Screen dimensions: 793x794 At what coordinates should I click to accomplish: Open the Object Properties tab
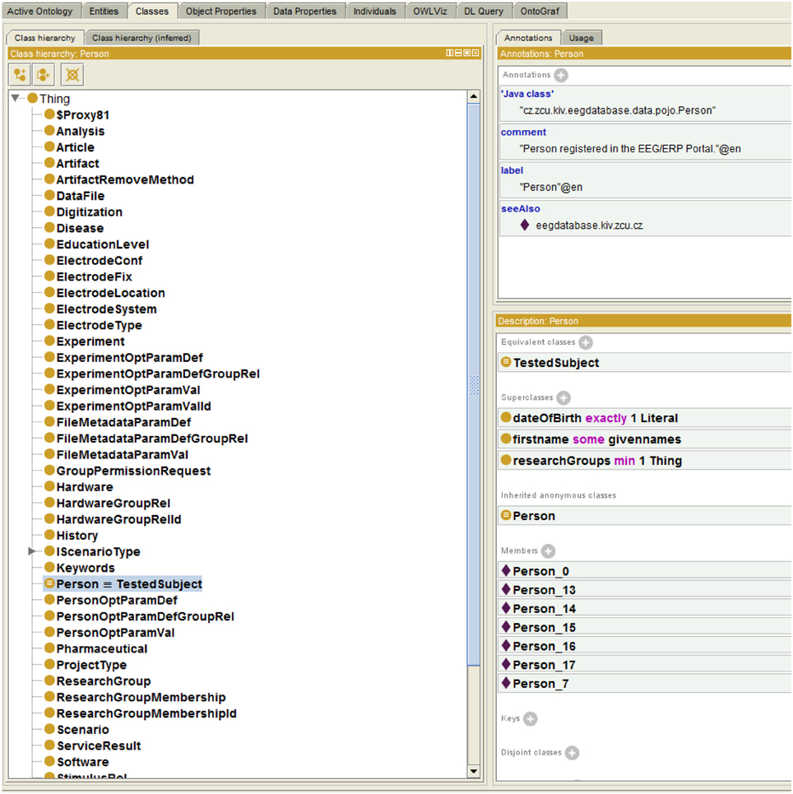(220, 12)
